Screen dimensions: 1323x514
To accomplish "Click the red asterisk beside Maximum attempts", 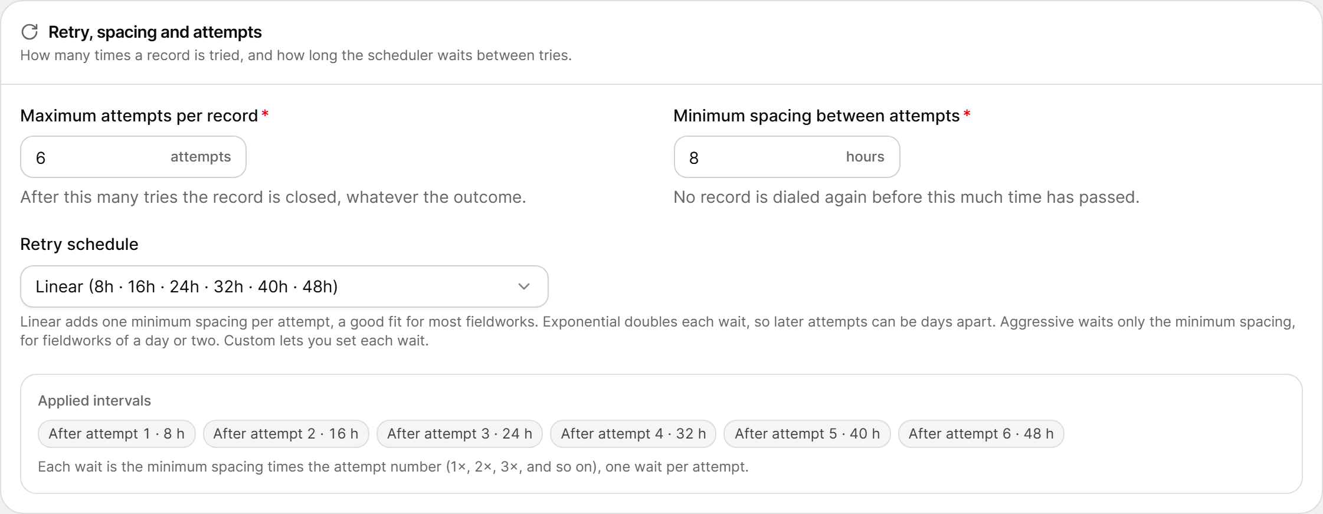I will point(265,114).
